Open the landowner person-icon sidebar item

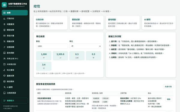tap(15, 70)
